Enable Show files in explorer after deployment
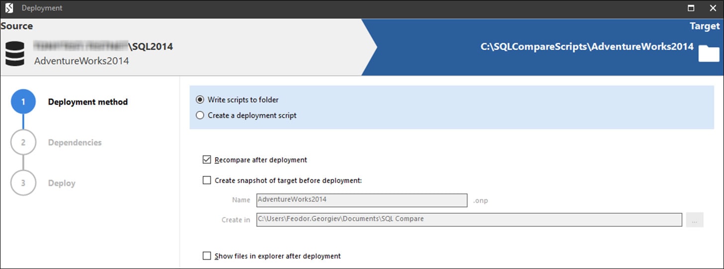The image size is (724, 269). point(207,256)
